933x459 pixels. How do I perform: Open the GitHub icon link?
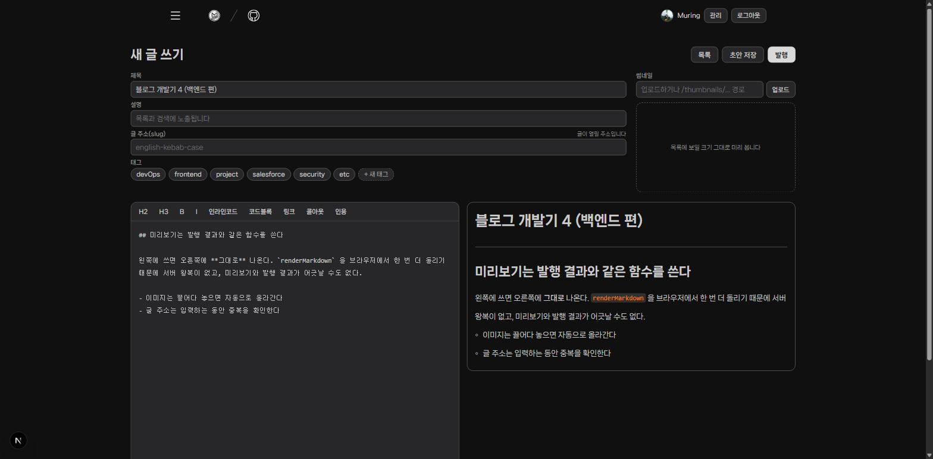tap(253, 15)
